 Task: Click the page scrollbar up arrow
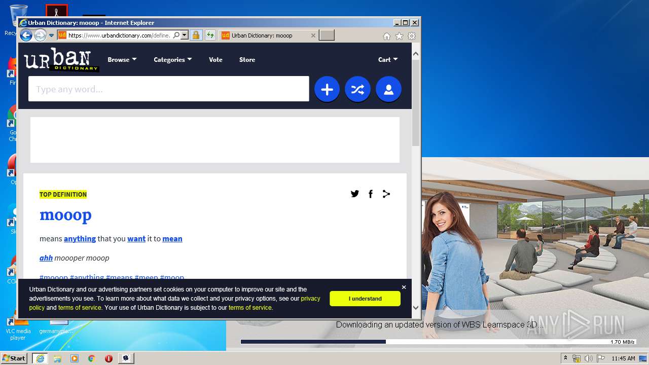pos(416,53)
